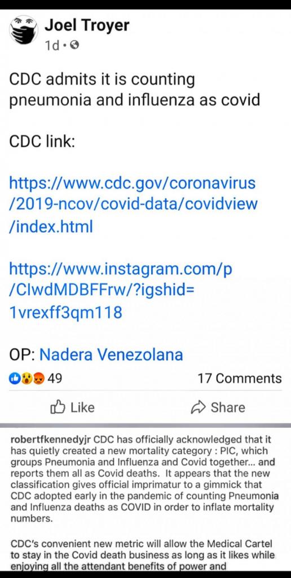Click the wow reaction emoji
The width and height of the screenshot is (291, 578).
(x=27, y=378)
